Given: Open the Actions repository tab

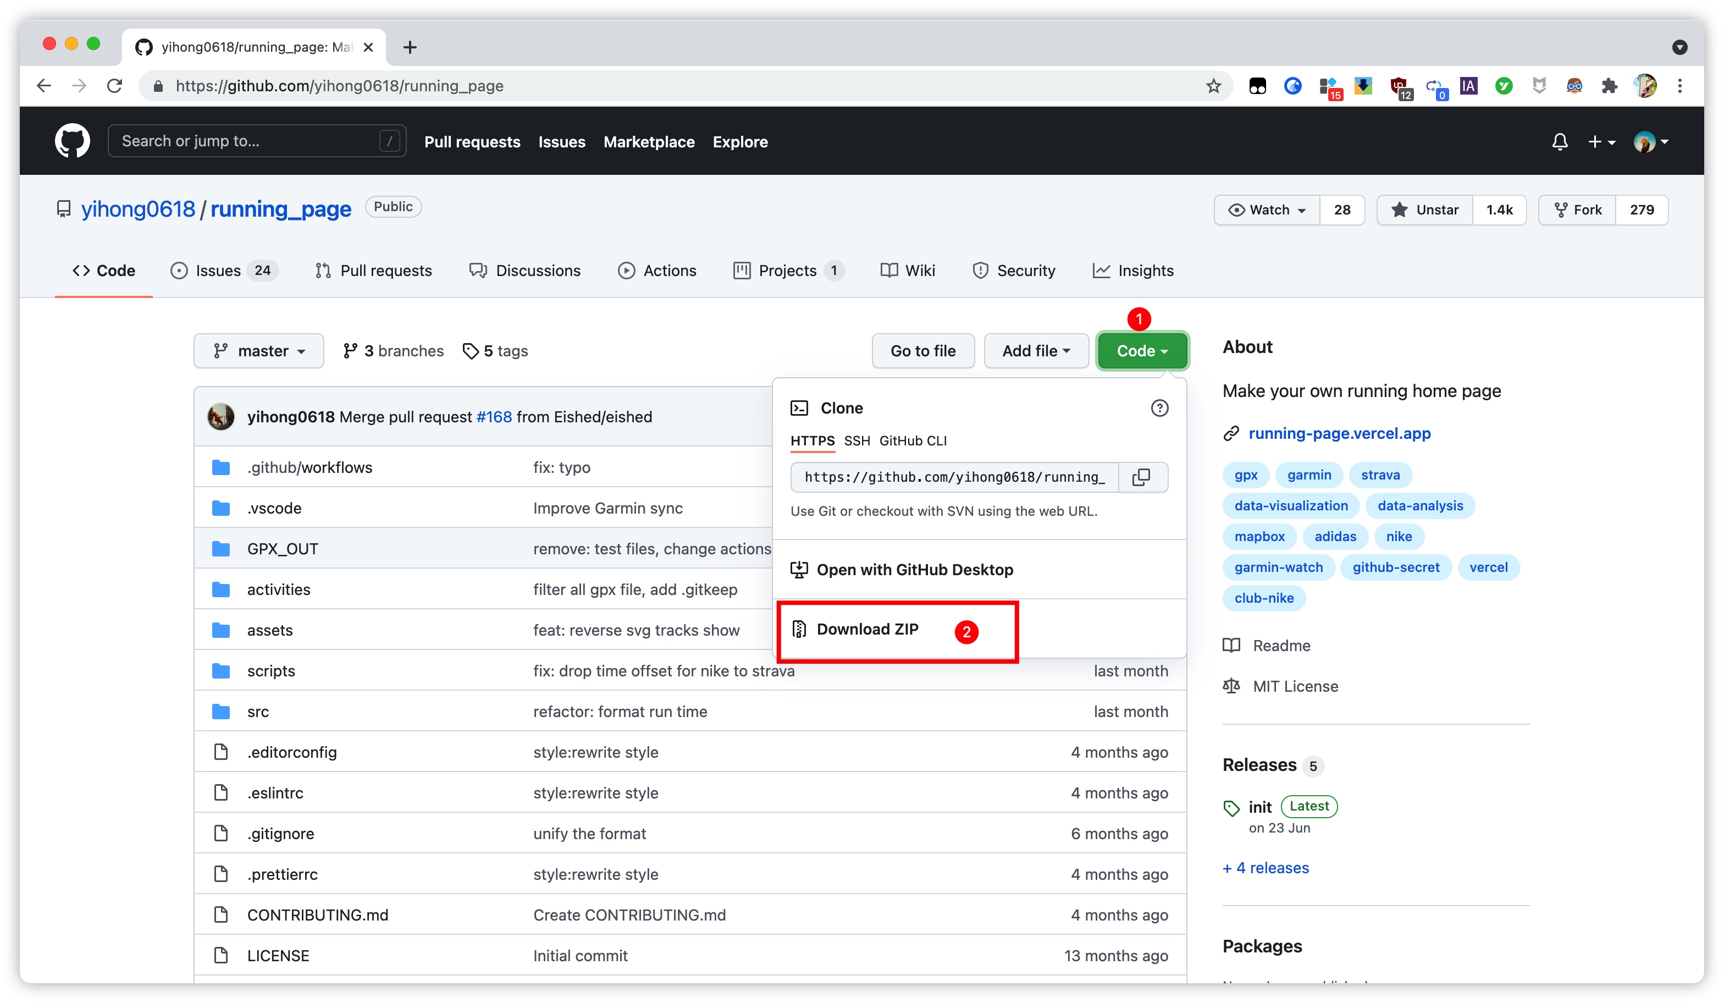Looking at the screenshot, I should point(657,270).
